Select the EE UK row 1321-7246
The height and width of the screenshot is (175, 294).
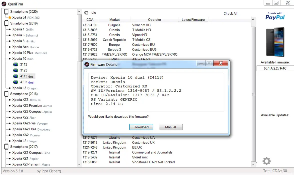click(166, 147)
